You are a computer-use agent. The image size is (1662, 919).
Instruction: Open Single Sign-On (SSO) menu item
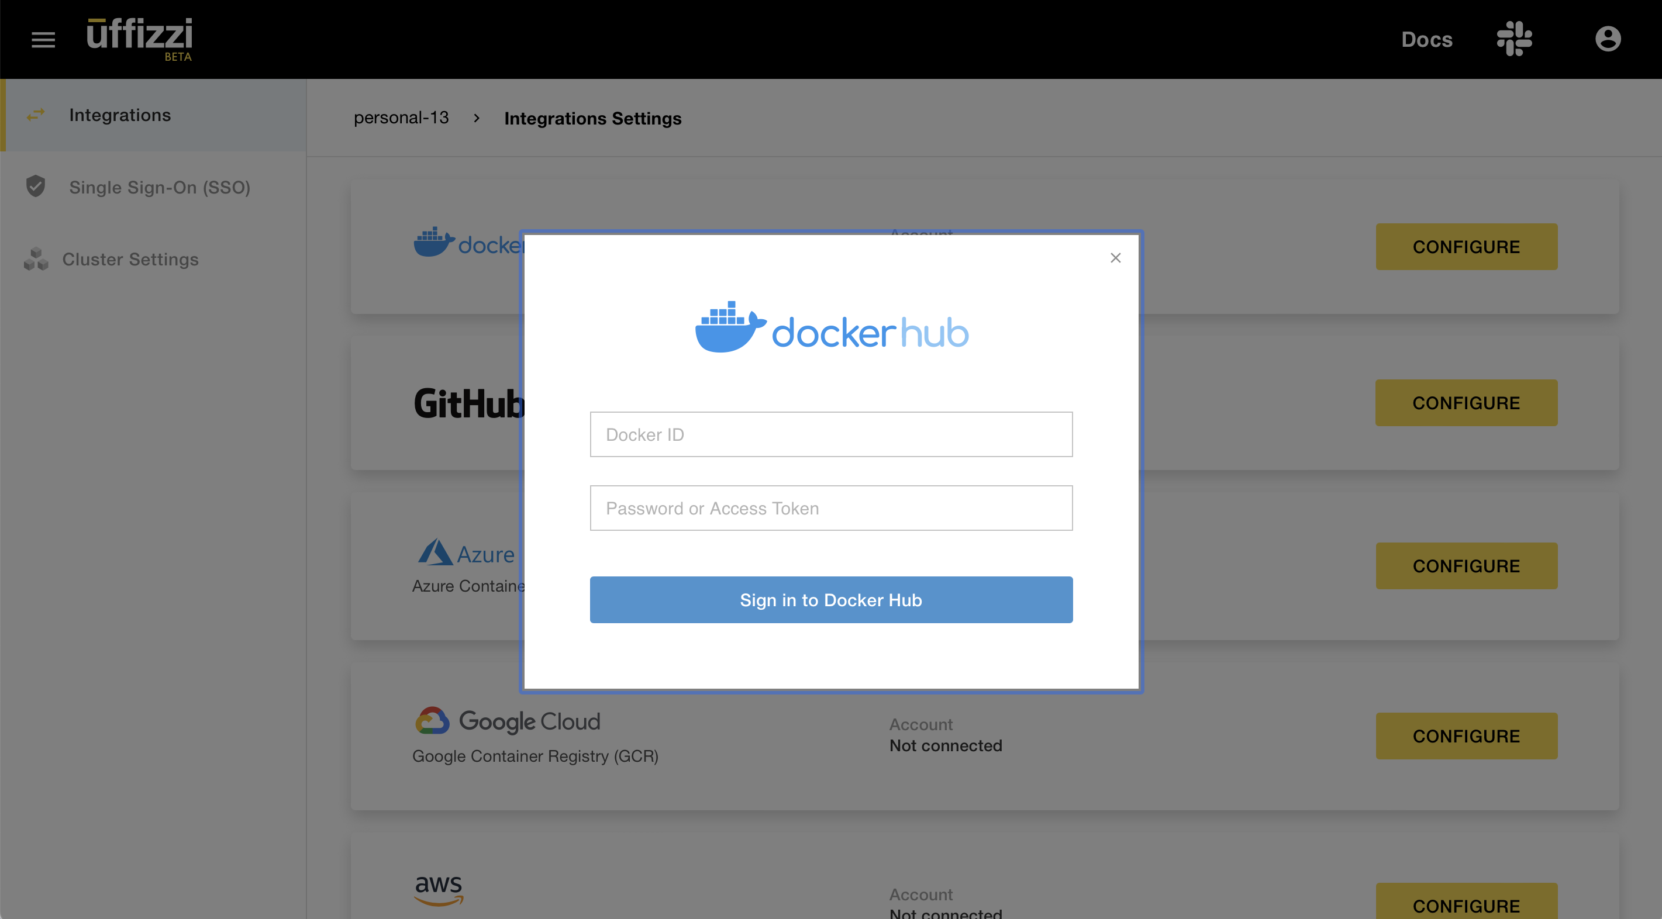pos(160,187)
